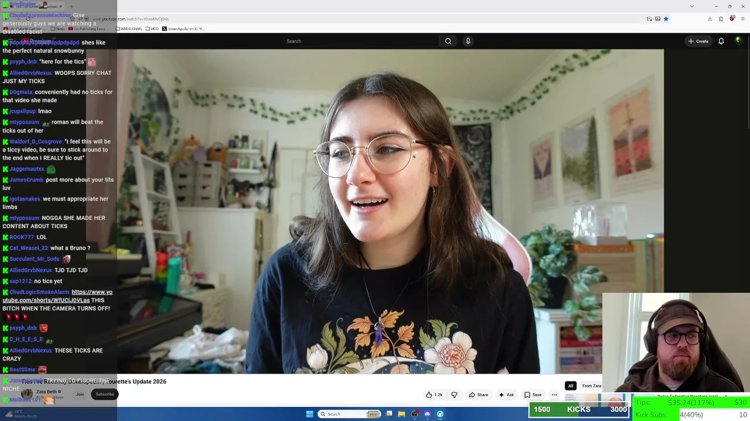This screenshot has width=750, height=421.
Task: Click chat username D0gmata
Action: click(21, 92)
